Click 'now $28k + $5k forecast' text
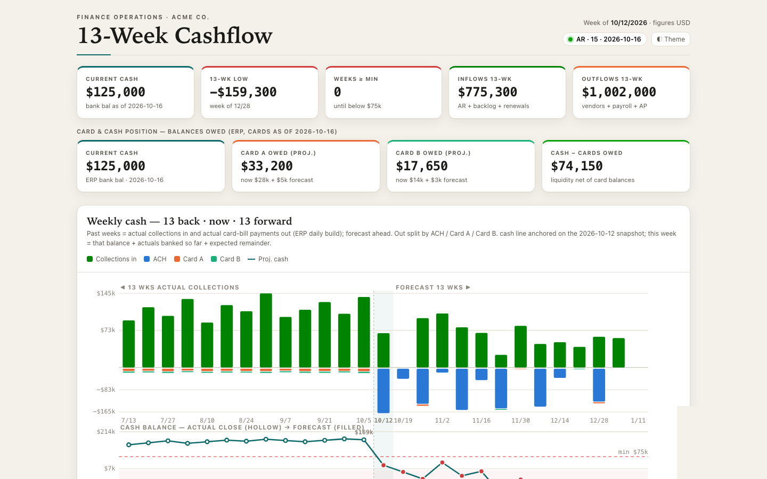The height and width of the screenshot is (479, 767). coord(277,180)
